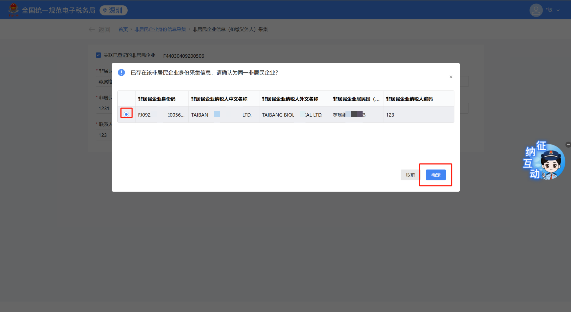Expand the user account dropdown arrow
This screenshot has height=312, width=571.
pos(558,11)
